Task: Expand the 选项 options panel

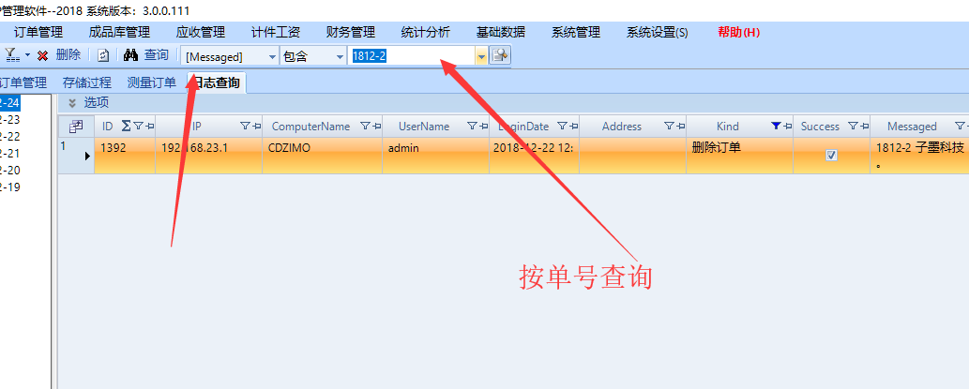Action: (x=72, y=102)
